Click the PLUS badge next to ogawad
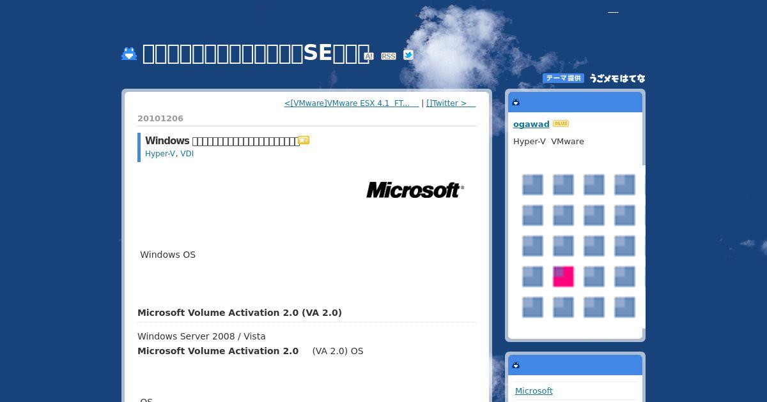The width and height of the screenshot is (767, 402). click(561, 123)
